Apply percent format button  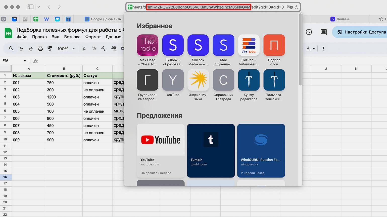click(94, 48)
